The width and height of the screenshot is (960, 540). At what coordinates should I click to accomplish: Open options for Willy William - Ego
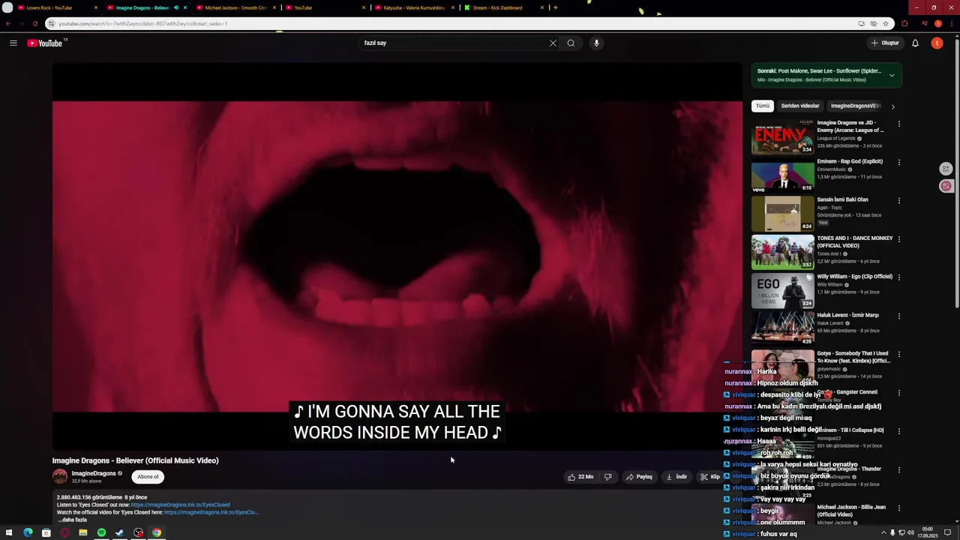(x=898, y=277)
